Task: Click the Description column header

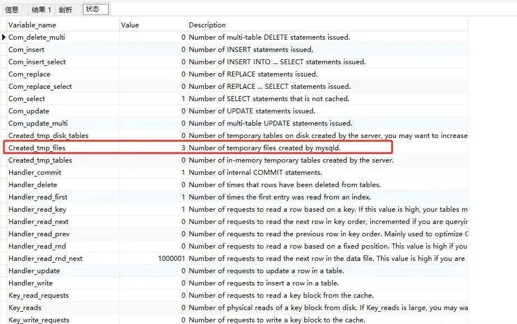Action: tap(207, 25)
